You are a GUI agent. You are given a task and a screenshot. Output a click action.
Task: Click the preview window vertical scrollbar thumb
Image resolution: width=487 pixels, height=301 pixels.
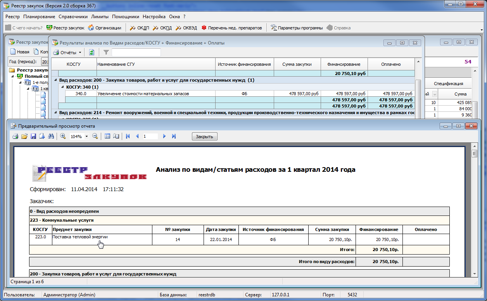click(x=474, y=154)
